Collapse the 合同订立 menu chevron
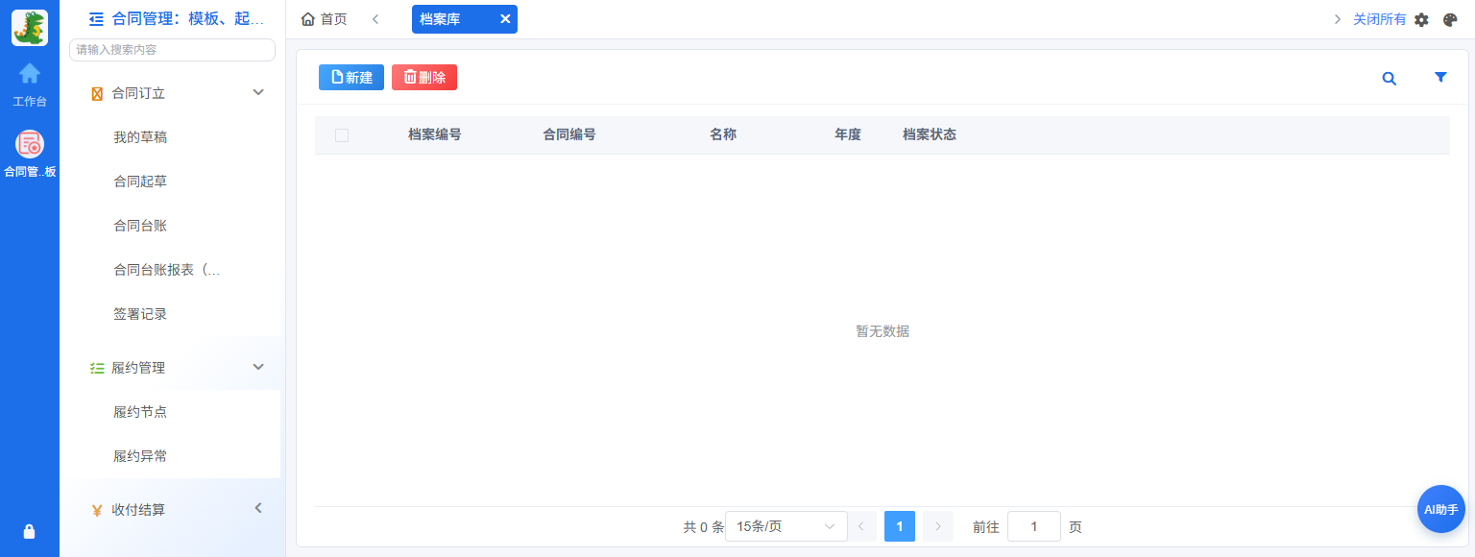 click(258, 92)
